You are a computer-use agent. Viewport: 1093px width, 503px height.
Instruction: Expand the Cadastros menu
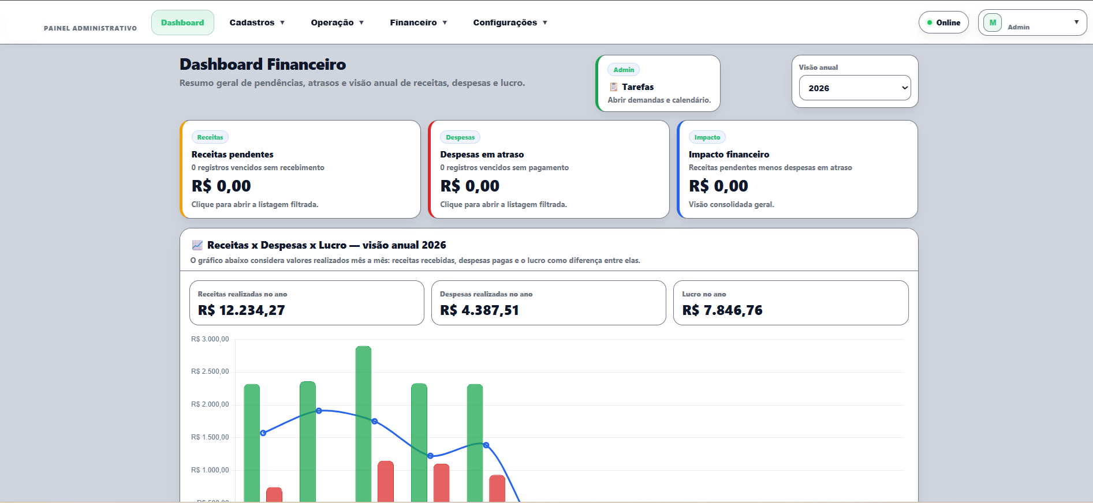[257, 22]
